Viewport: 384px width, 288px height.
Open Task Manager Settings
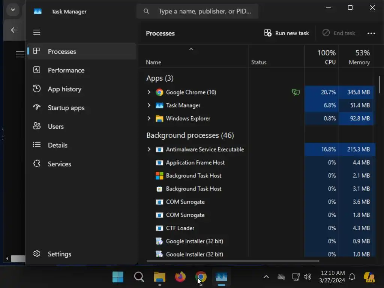point(82,254)
